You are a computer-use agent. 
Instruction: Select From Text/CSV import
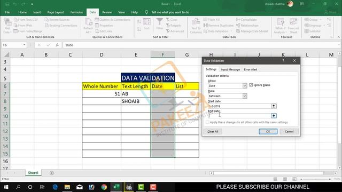26,20
